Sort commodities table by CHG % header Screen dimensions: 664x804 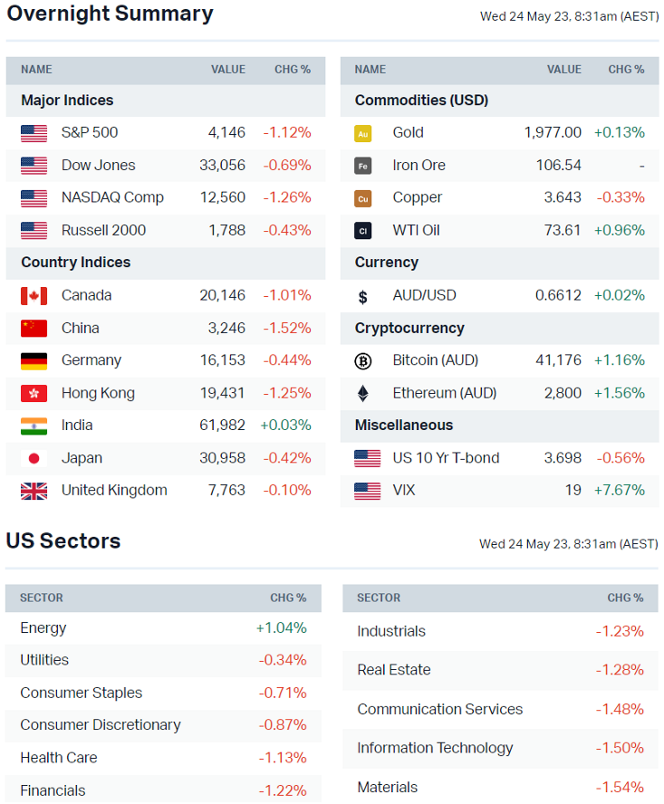coord(626,70)
